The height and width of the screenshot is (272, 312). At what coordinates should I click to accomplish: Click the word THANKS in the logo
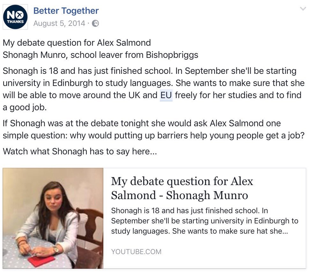15,21
